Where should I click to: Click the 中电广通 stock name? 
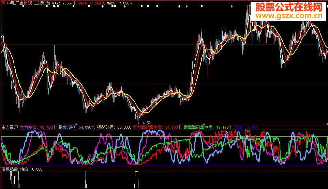(x=14, y=3)
